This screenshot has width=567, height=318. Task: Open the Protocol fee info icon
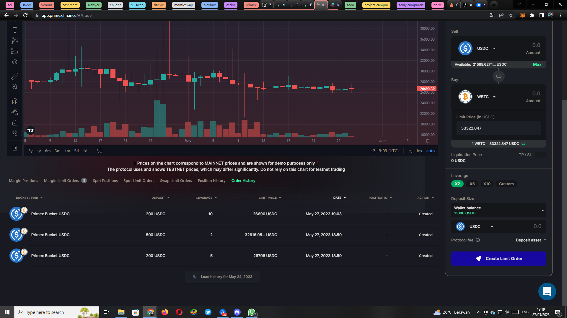click(x=478, y=240)
